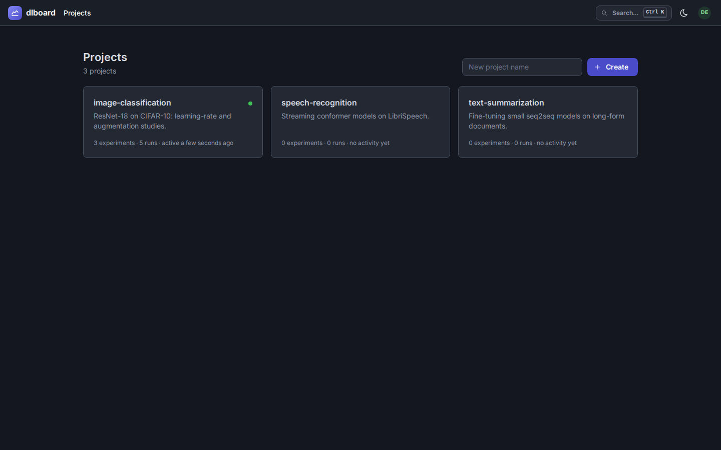Open the DE user avatar menu
This screenshot has height=450, width=721.
[x=704, y=12]
